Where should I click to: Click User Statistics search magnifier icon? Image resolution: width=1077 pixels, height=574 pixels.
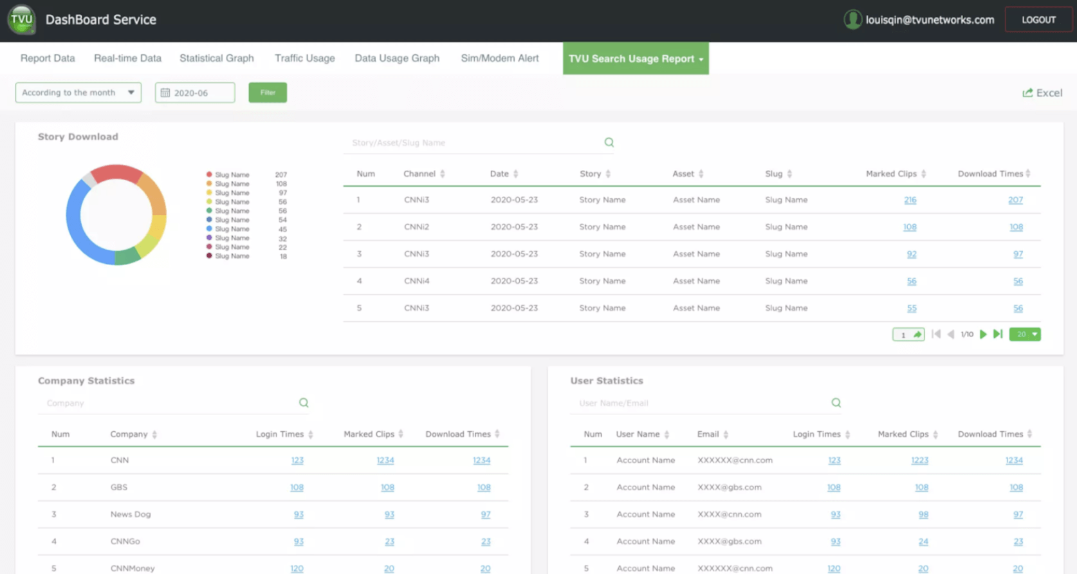(x=836, y=403)
